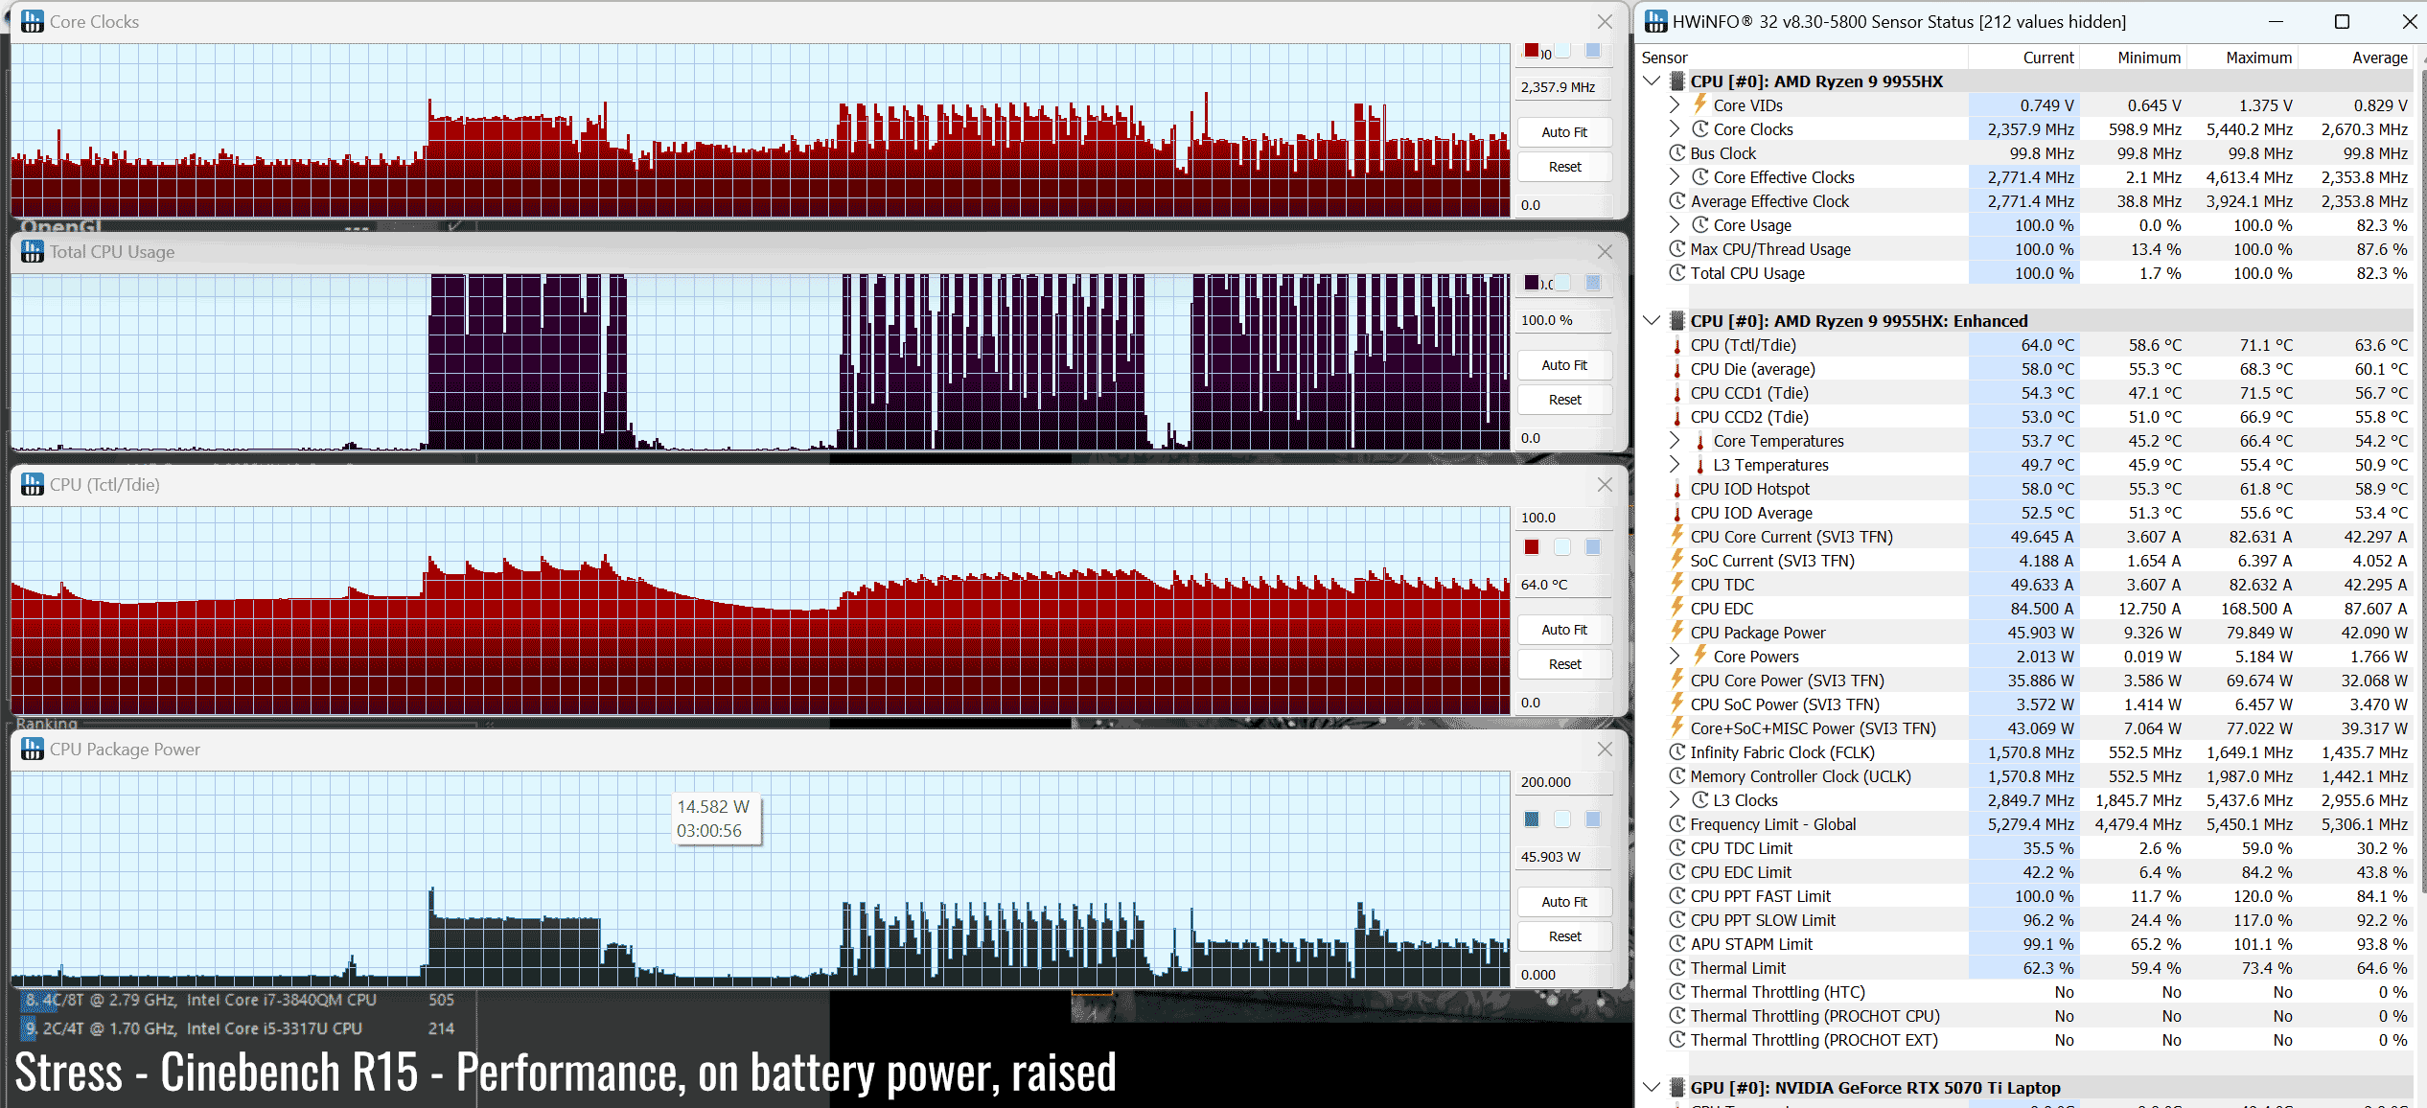Click the lightning icon beside CPU Package Power row

point(1677,632)
